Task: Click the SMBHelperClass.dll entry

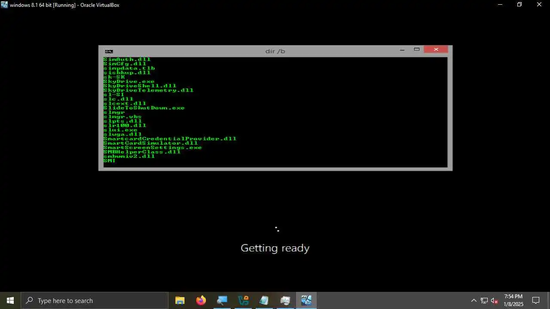Action: pyautogui.click(x=142, y=151)
